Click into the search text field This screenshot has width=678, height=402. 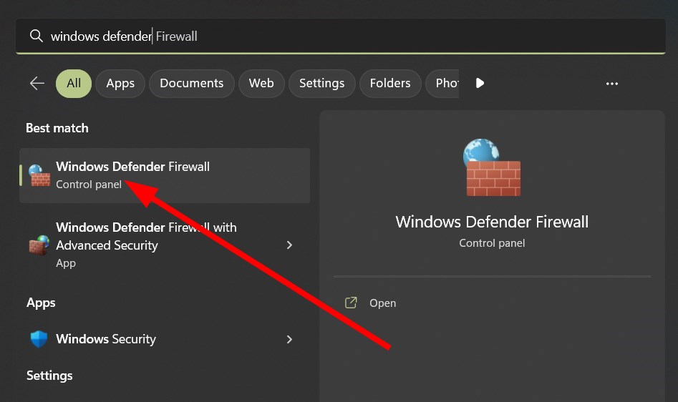pos(340,36)
